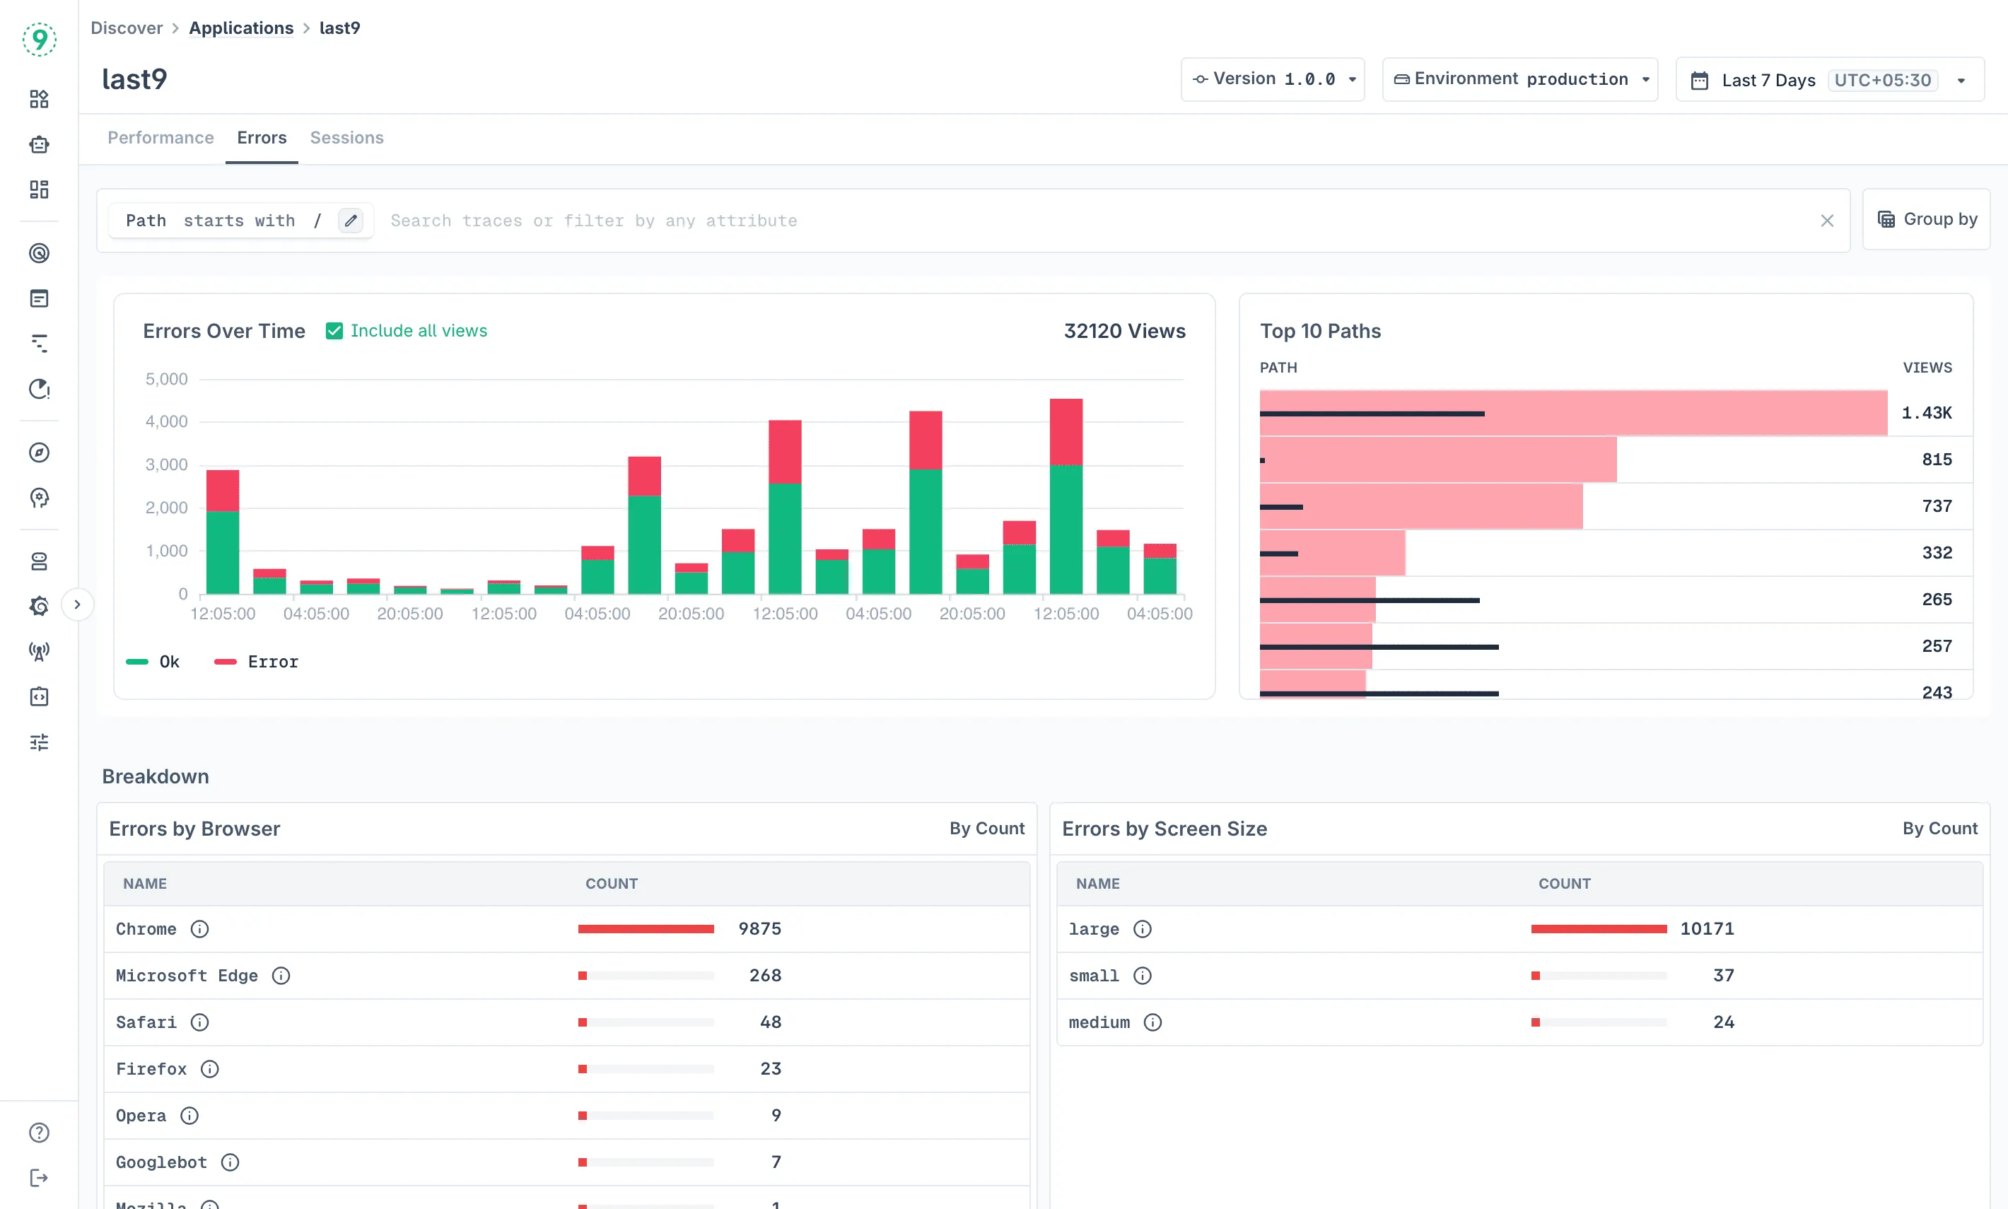Viewport: 2008px width, 1209px height.
Task: Click the search traces input field
Action: click(1059, 221)
